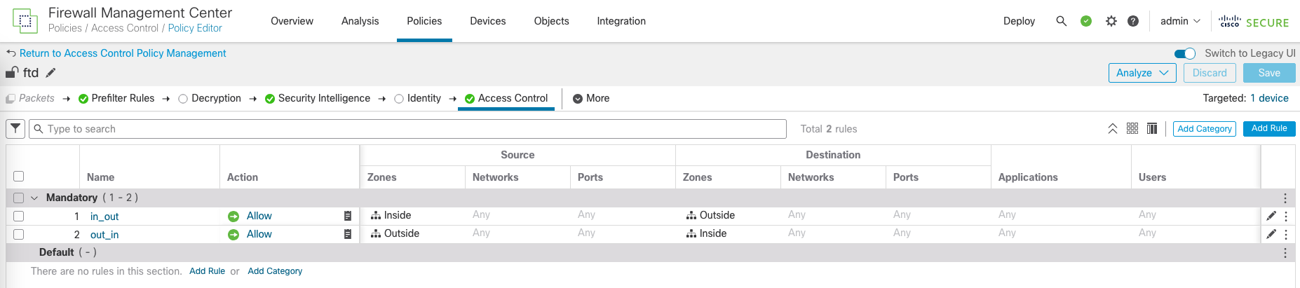Click the blue Add Rule button

click(x=1268, y=129)
